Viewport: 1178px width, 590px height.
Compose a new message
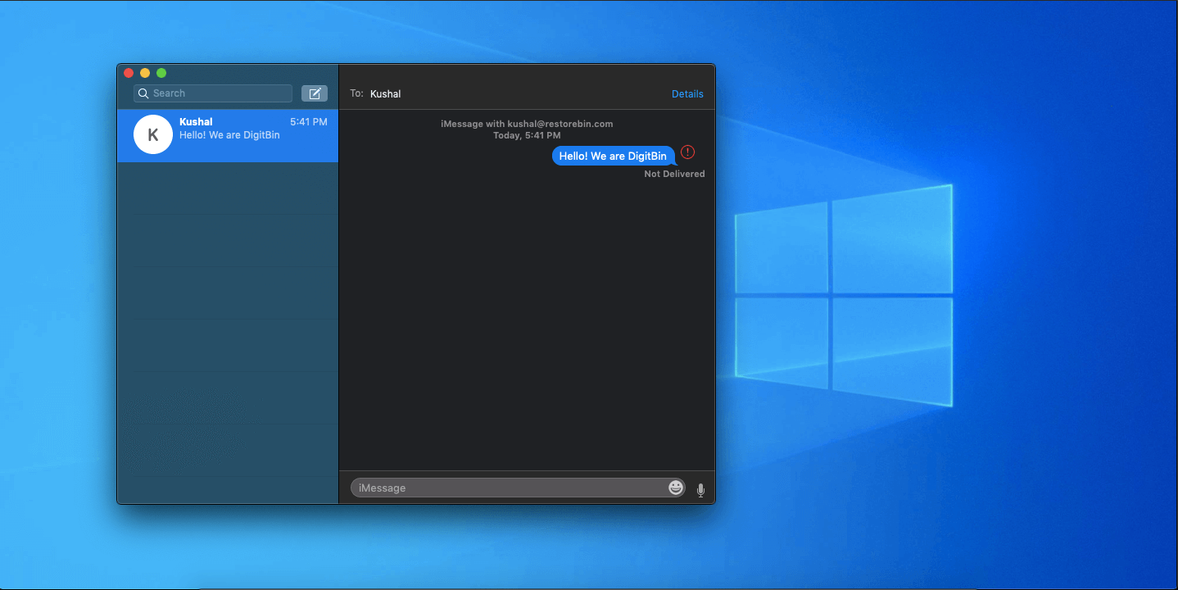click(315, 93)
